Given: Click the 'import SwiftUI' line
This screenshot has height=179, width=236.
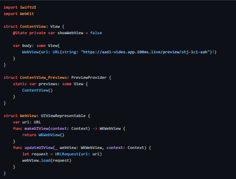Looking at the screenshot, I should (20, 7).
